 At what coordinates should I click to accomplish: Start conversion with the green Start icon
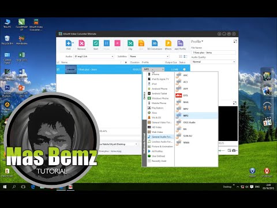96,43
